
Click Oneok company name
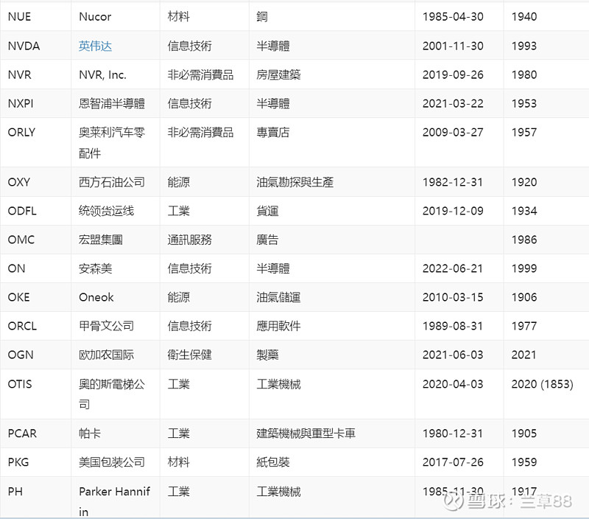pyautogui.click(x=96, y=298)
